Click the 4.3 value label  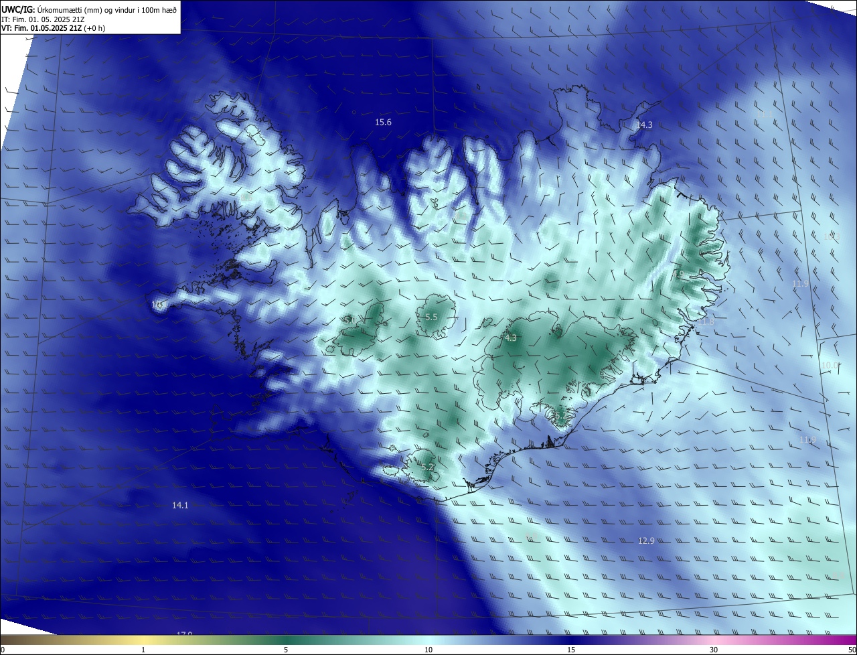click(x=510, y=338)
